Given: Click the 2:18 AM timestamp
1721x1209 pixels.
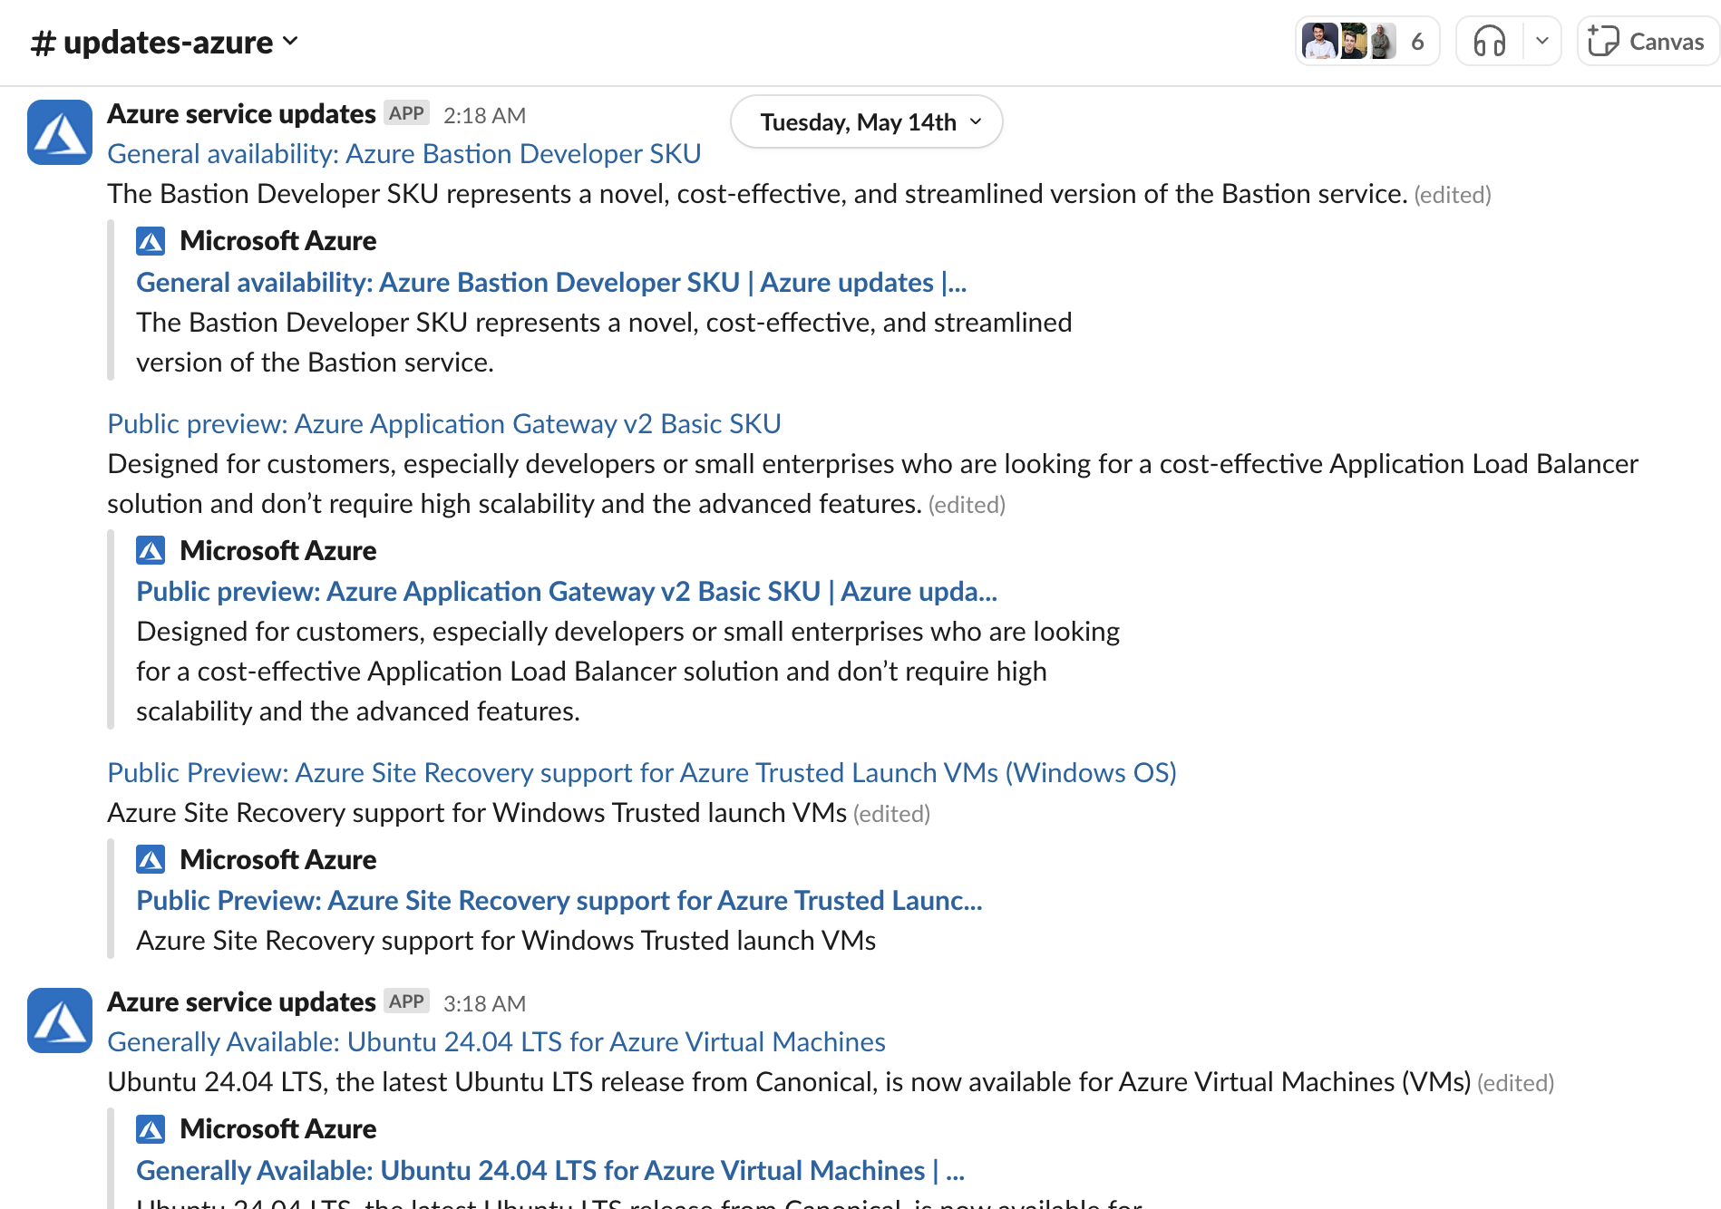Looking at the screenshot, I should (x=484, y=115).
